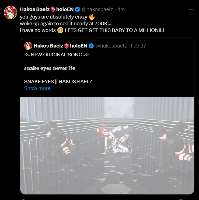This screenshot has height=200, width=199.
Task: Click the dice emoji in quoted tweet name
Action: click(x=67, y=46)
